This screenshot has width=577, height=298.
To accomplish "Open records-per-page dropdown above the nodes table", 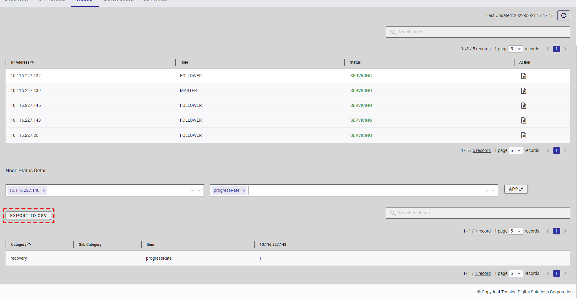I will pyautogui.click(x=516, y=49).
